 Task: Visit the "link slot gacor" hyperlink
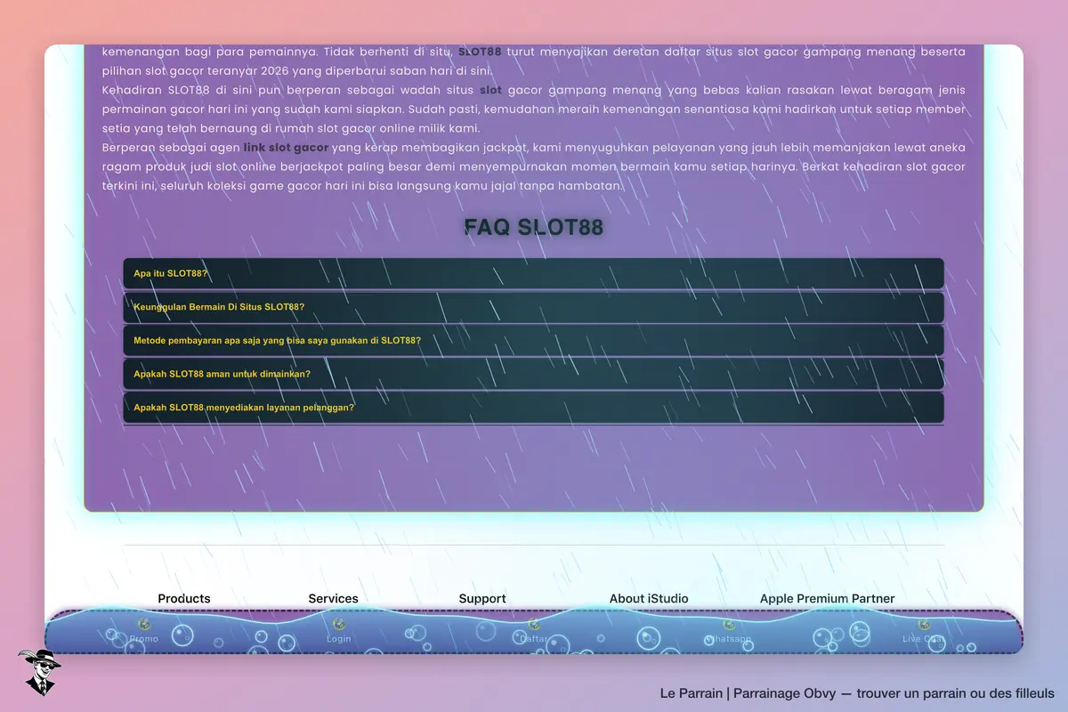[286, 148]
